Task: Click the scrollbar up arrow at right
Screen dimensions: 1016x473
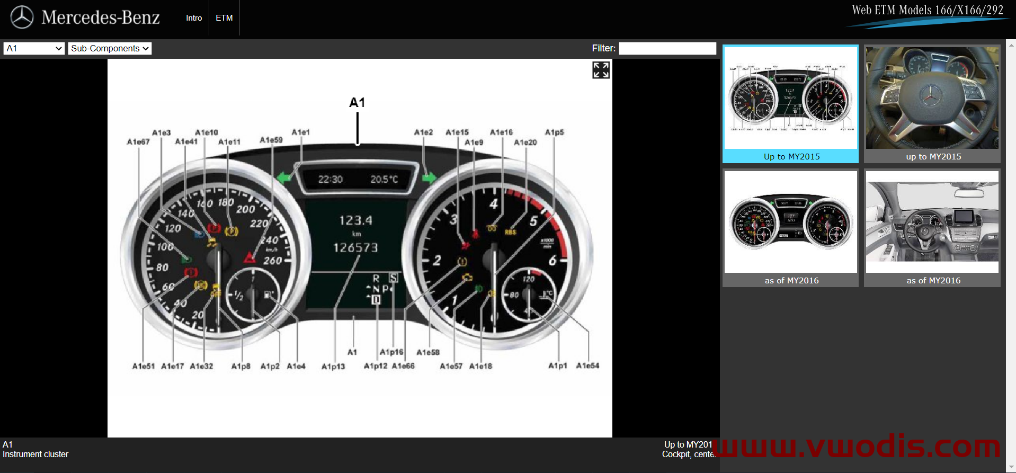Action: click(1011, 46)
